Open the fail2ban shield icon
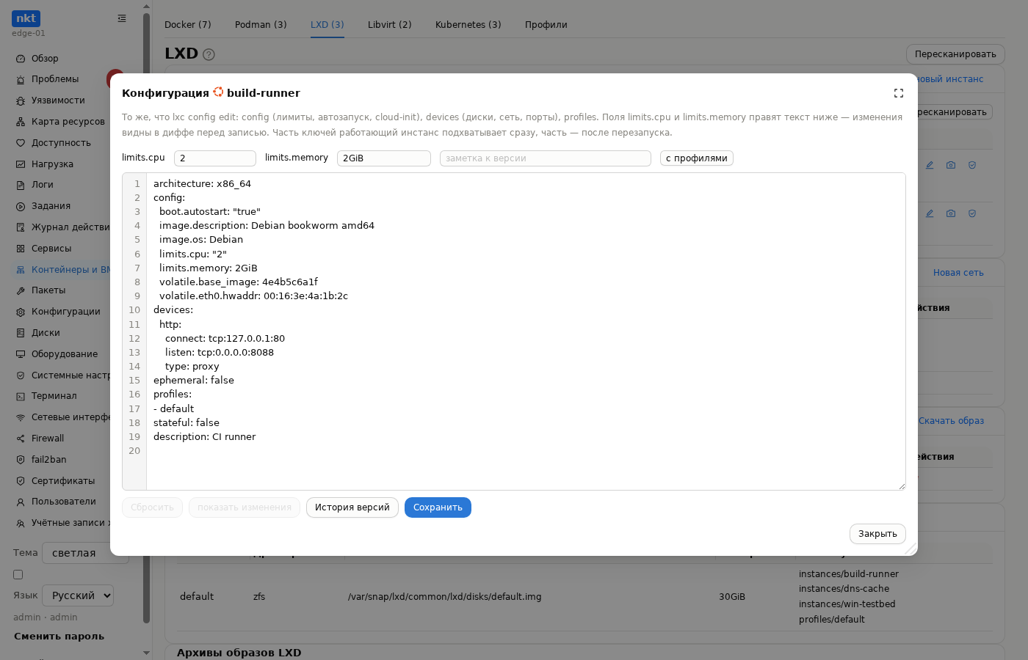The width and height of the screenshot is (1028, 660). [21, 460]
